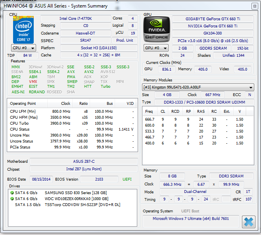261x235 pixels.
Task: Click the 192-bit bus width field
Action: pos(243,48)
